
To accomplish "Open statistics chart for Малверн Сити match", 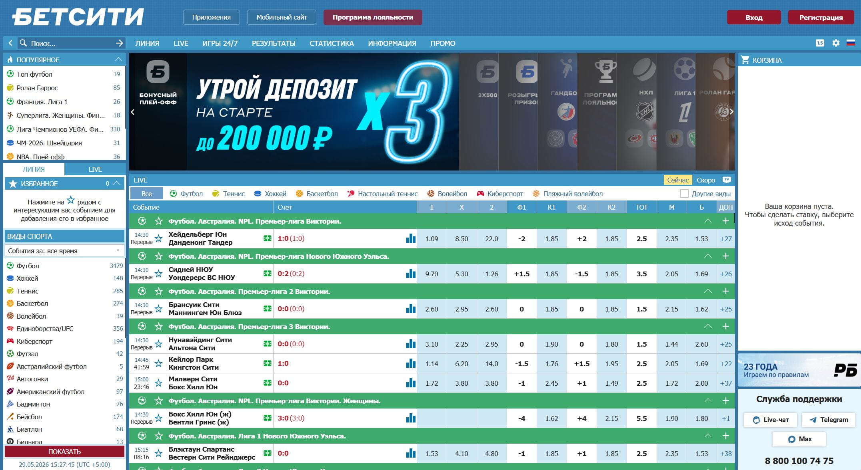I will (x=411, y=383).
